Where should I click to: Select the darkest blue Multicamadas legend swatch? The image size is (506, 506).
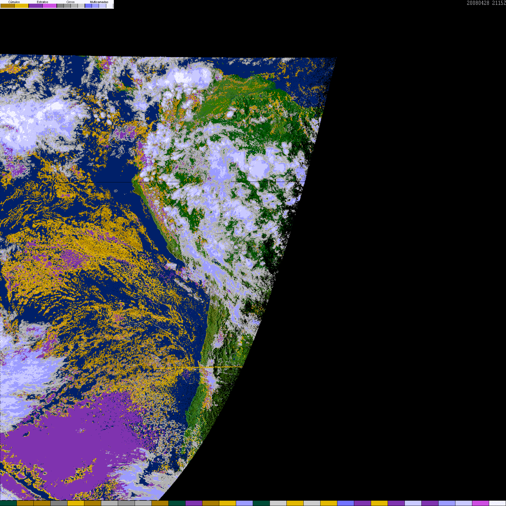(88, 6)
